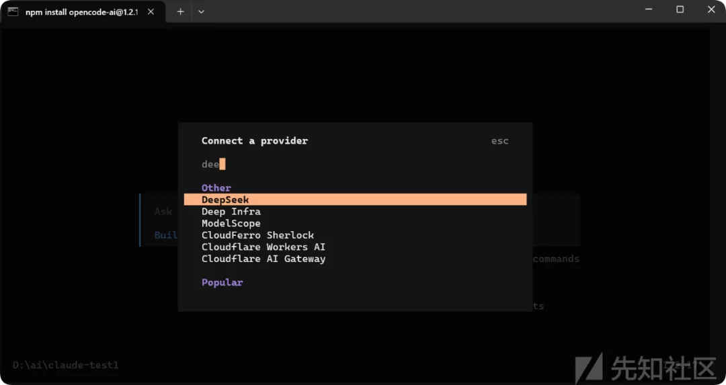Switch to the npm install opencode-ai tab
The image size is (726, 385).
pyautogui.click(x=83, y=12)
